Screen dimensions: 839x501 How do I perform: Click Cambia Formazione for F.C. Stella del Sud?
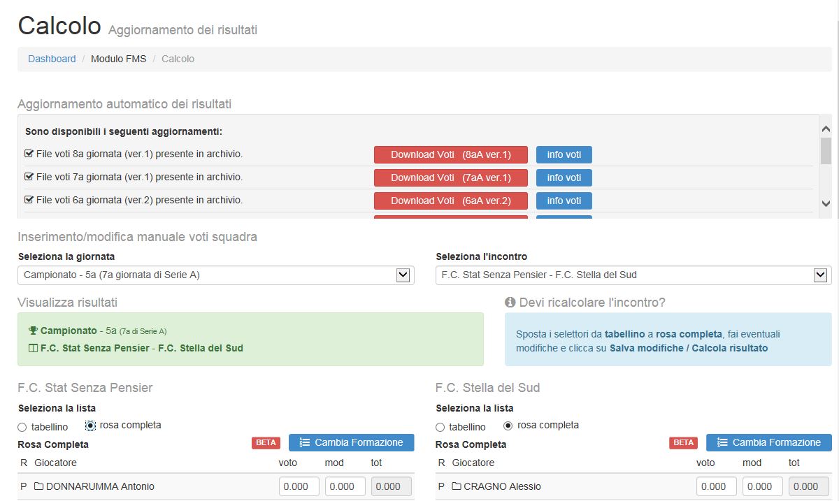pyautogui.click(x=768, y=442)
